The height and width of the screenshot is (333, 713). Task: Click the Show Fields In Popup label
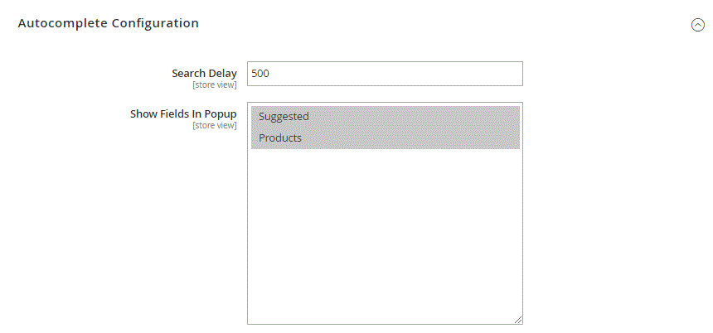click(x=183, y=114)
